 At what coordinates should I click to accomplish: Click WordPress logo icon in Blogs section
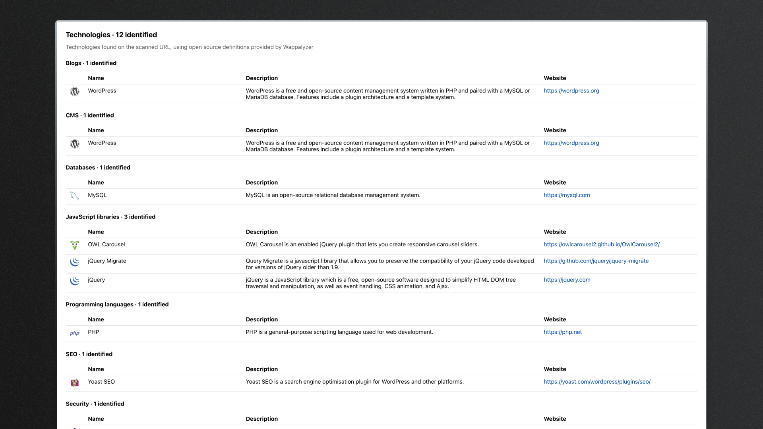pyautogui.click(x=75, y=92)
